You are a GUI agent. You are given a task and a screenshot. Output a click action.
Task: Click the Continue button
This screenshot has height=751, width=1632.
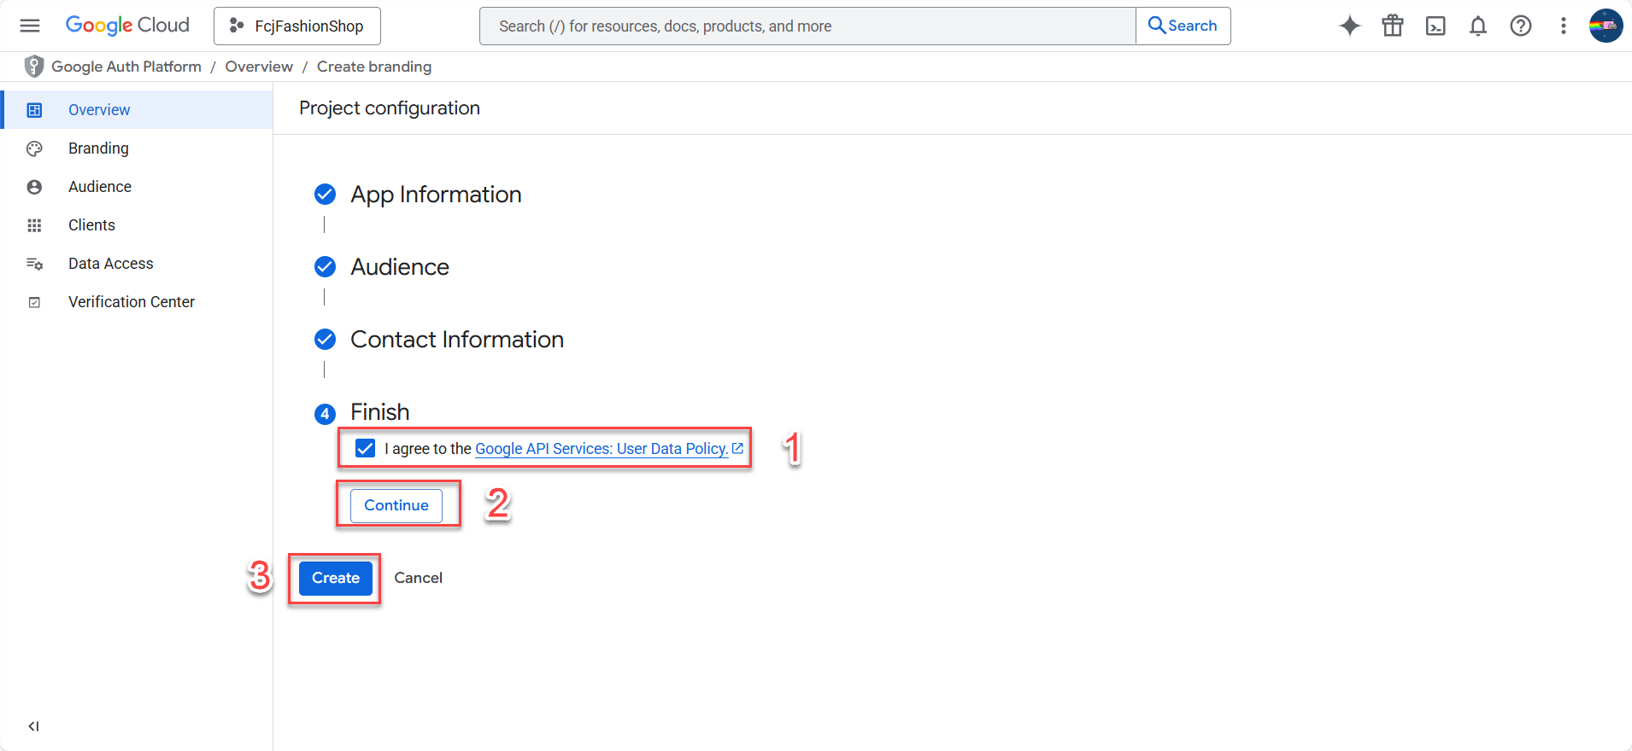(396, 505)
